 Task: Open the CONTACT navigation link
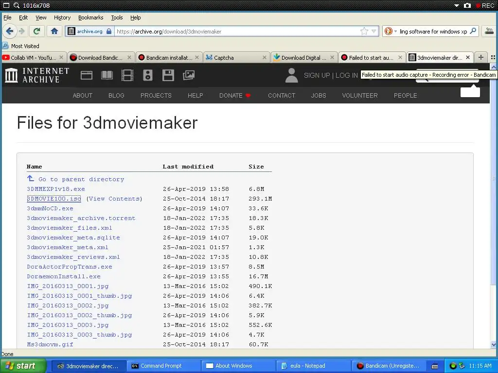point(282,96)
